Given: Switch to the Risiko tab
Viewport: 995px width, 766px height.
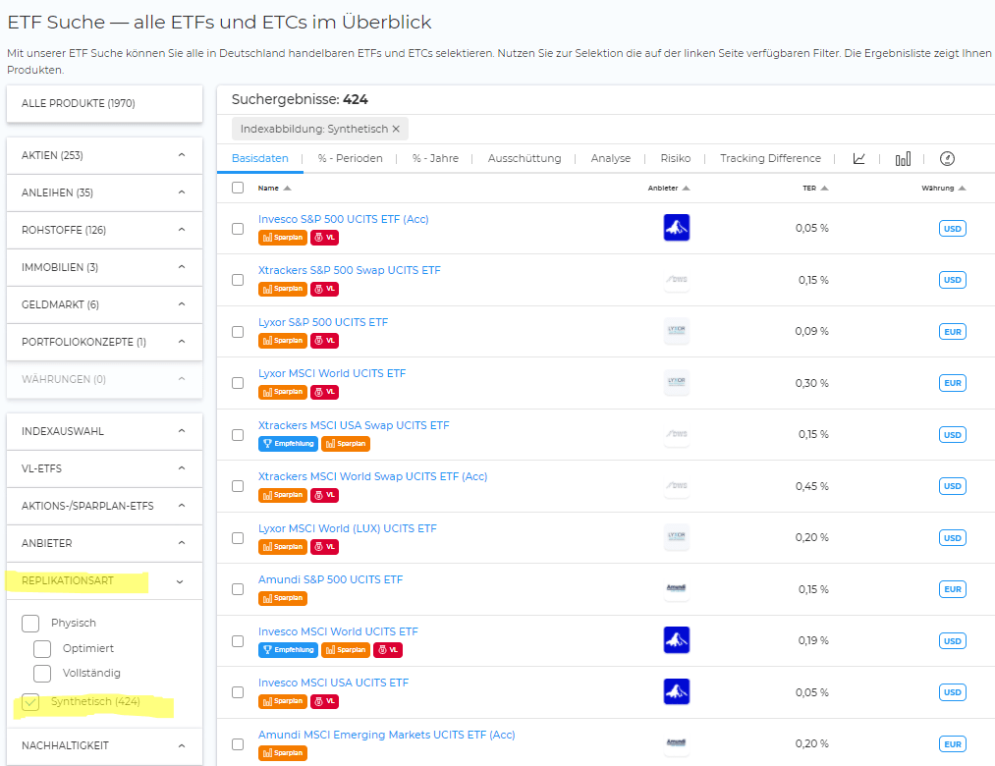Looking at the screenshot, I should pyautogui.click(x=675, y=159).
